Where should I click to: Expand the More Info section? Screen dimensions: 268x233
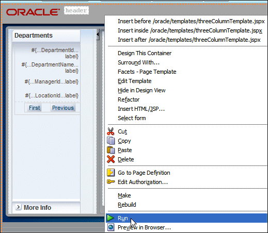tap(19, 207)
